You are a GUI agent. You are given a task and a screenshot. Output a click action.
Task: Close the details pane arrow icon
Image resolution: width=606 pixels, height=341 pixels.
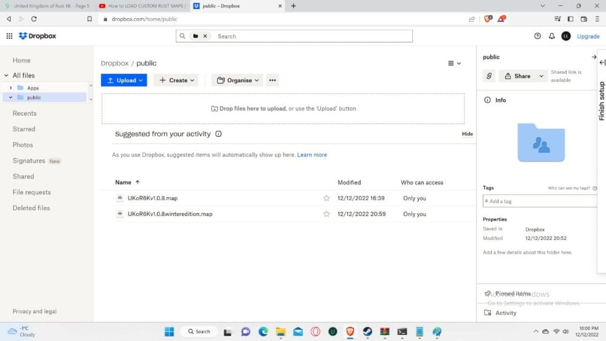(x=594, y=57)
